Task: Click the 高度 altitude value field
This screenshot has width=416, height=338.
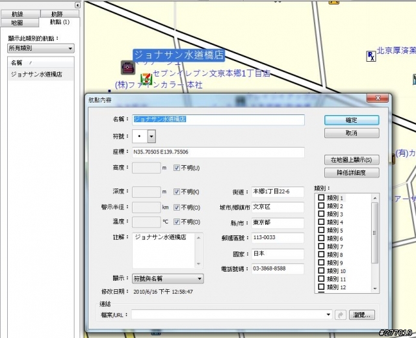Action: pos(146,168)
